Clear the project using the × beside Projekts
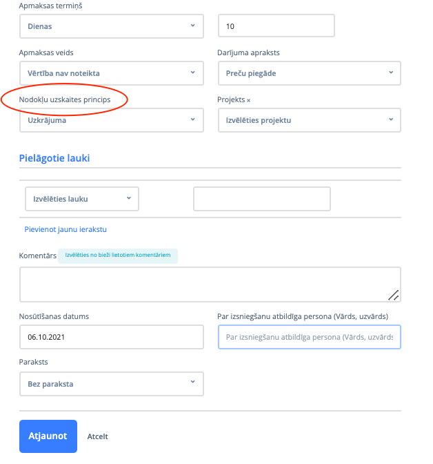Screen dimensions: 433x464 [x=248, y=100]
